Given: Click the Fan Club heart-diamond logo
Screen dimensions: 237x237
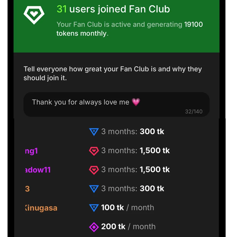Looking at the screenshot, I should 34,15.
